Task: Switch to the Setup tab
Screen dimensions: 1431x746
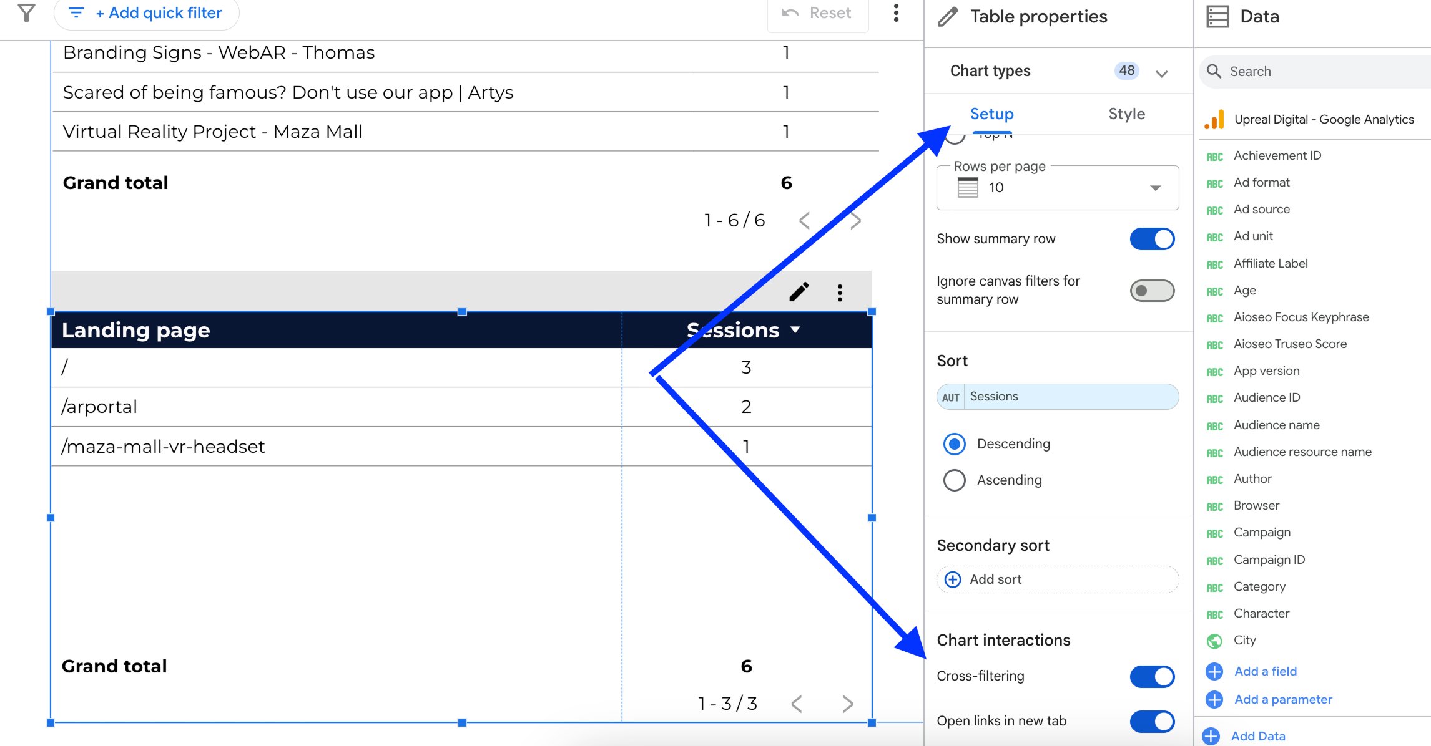Action: (991, 114)
